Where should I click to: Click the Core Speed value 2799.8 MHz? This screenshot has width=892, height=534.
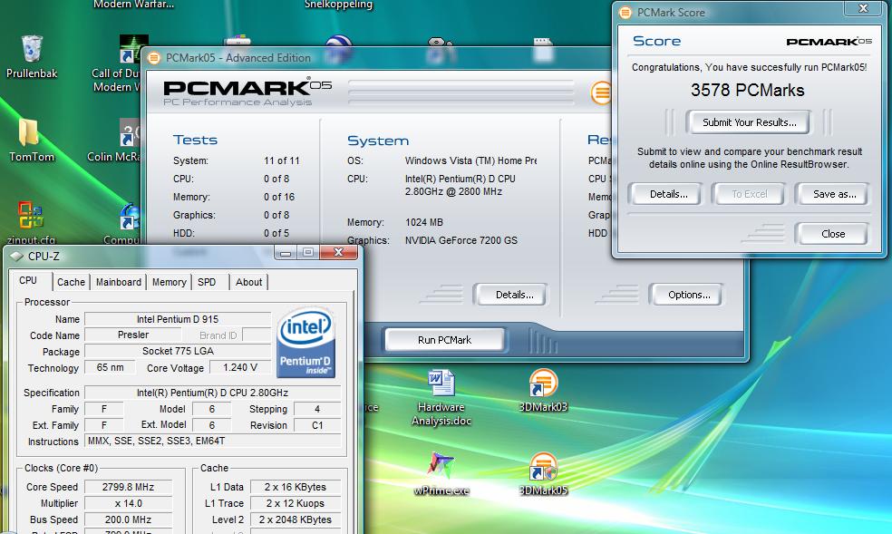[128, 487]
